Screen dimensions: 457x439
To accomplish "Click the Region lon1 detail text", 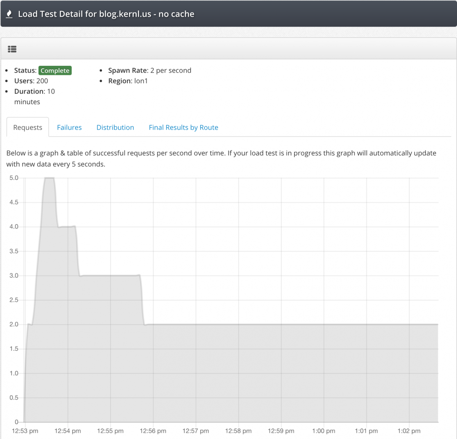I will point(128,81).
